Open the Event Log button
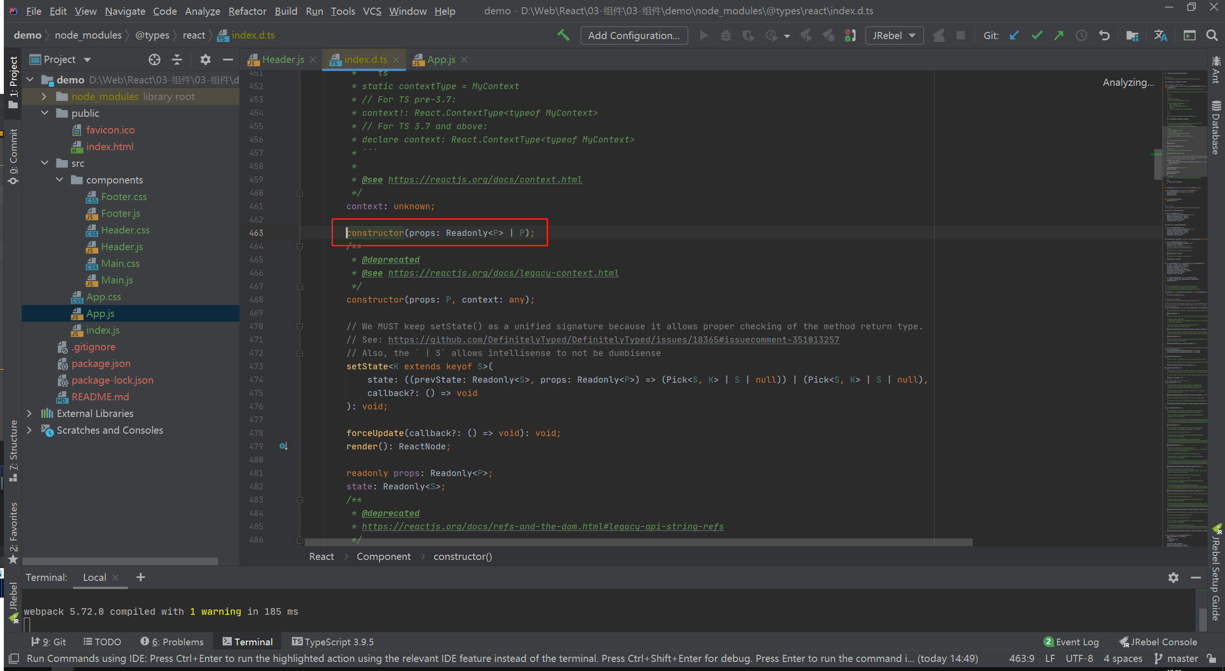Image resolution: width=1225 pixels, height=671 pixels. [x=1071, y=641]
